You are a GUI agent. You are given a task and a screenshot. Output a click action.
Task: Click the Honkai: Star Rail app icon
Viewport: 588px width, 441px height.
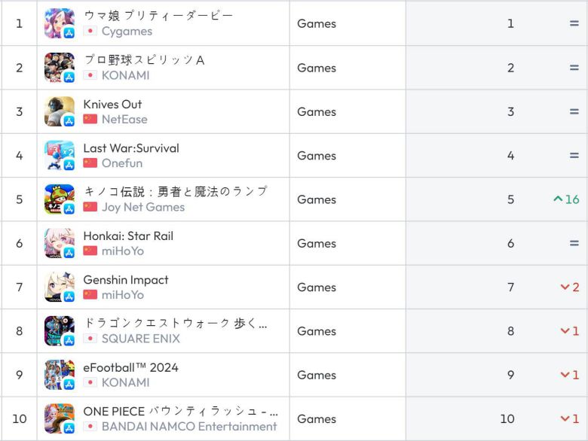(59, 243)
